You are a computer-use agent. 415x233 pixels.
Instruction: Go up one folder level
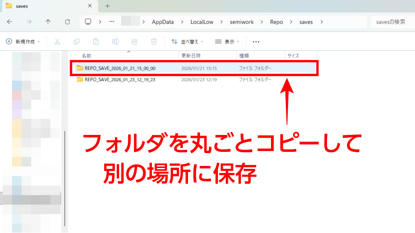click(x=48, y=22)
